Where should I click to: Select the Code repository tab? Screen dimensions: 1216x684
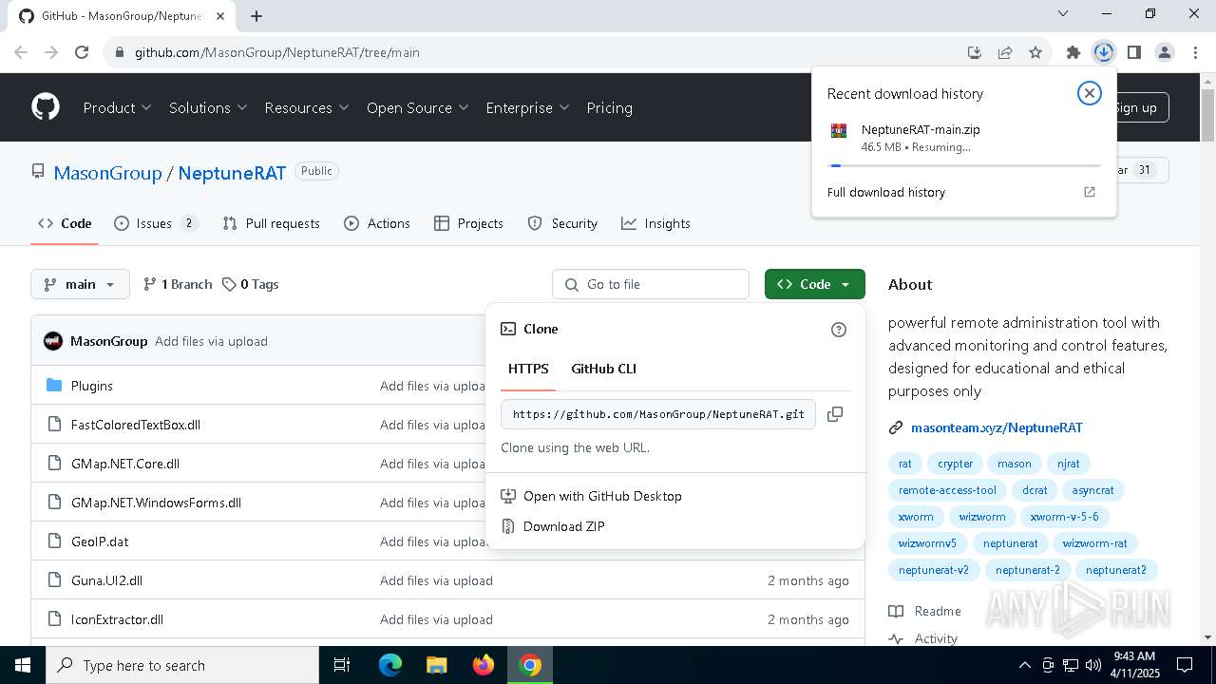point(65,223)
